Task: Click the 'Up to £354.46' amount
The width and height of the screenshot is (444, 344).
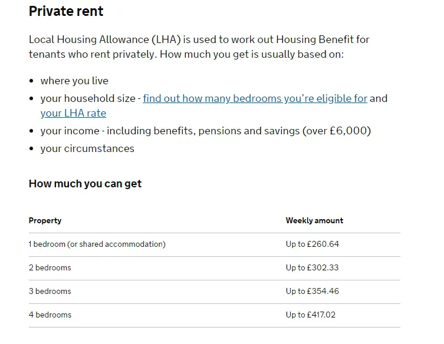Action: click(313, 291)
